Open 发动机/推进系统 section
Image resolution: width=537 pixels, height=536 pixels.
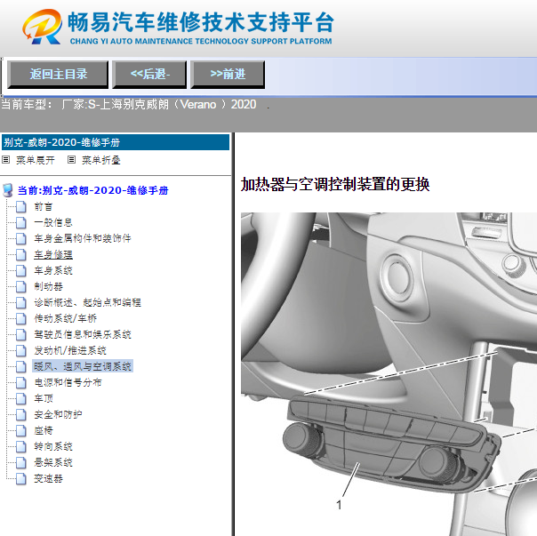[x=70, y=350]
